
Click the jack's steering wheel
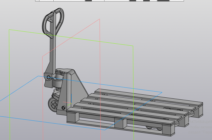pos(53,104)
